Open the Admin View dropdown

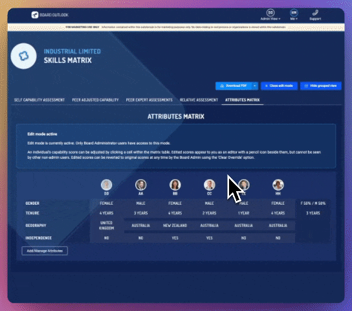click(x=270, y=19)
